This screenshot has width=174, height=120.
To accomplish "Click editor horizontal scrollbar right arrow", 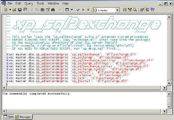I will (165, 88).
